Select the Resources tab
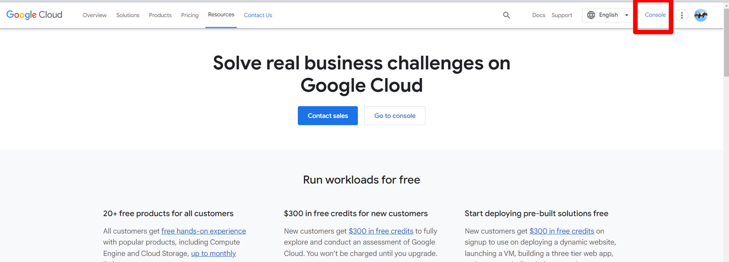The image size is (729, 262). pyautogui.click(x=221, y=14)
